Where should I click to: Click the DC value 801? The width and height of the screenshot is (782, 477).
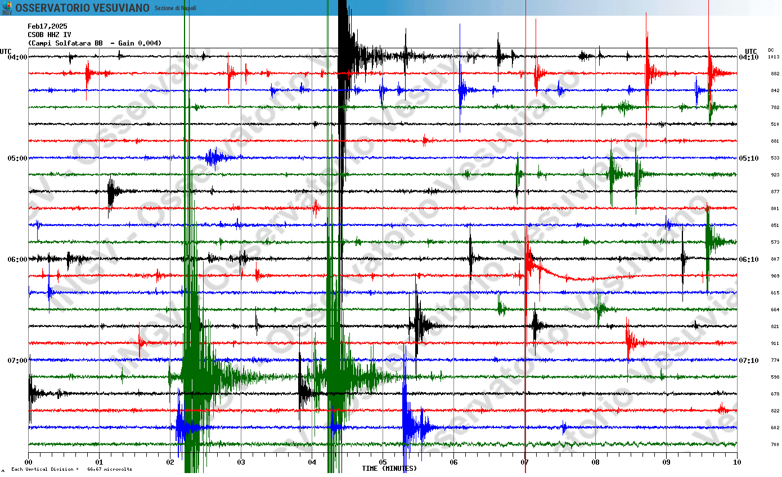pos(775,208)
